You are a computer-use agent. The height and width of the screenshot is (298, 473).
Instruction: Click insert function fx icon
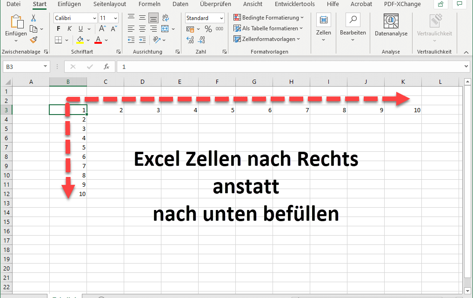106,67
